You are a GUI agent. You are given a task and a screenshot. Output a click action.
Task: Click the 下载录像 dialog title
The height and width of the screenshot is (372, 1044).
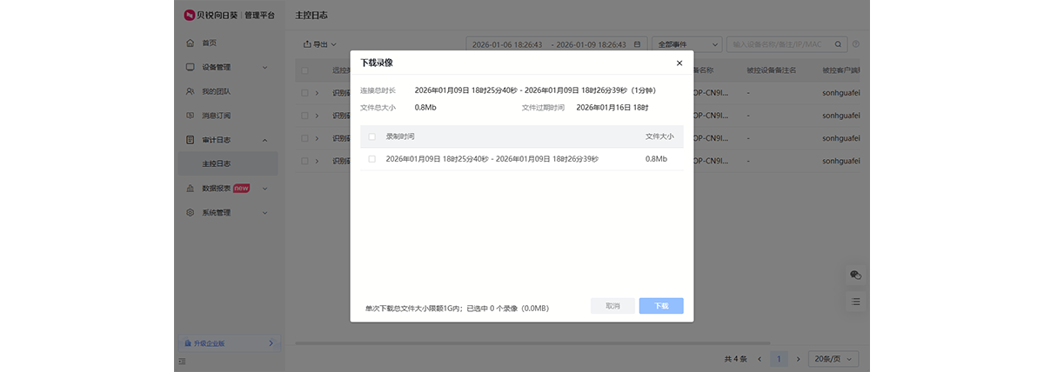377,63
